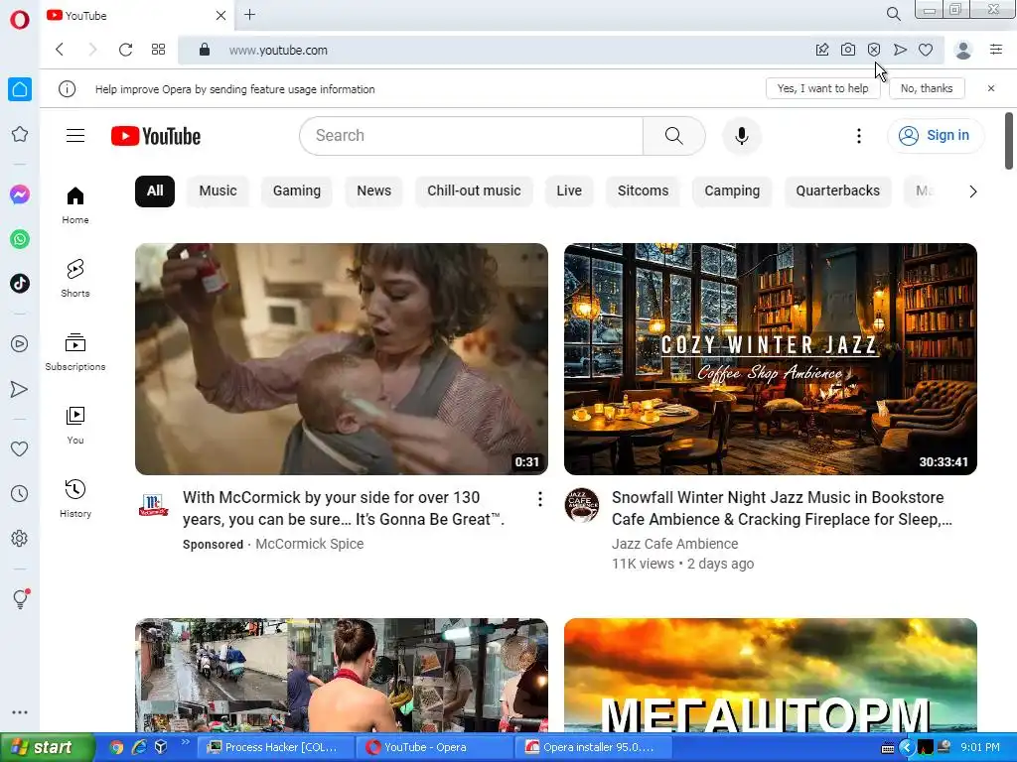This screenshot has width=1017, height=762.
Task: Show more filter chips with right chevron
Action: tap(973, 191)
